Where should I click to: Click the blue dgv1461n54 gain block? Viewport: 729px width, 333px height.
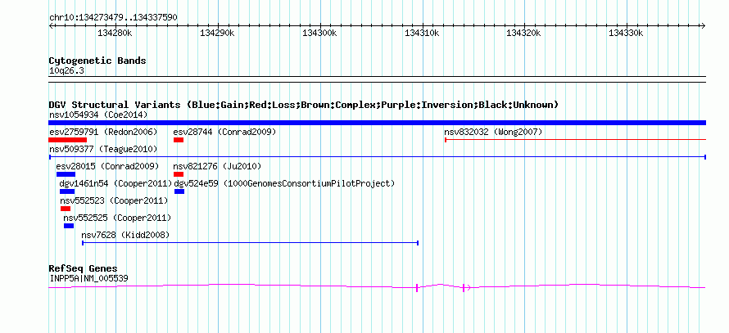click(67, 191)
